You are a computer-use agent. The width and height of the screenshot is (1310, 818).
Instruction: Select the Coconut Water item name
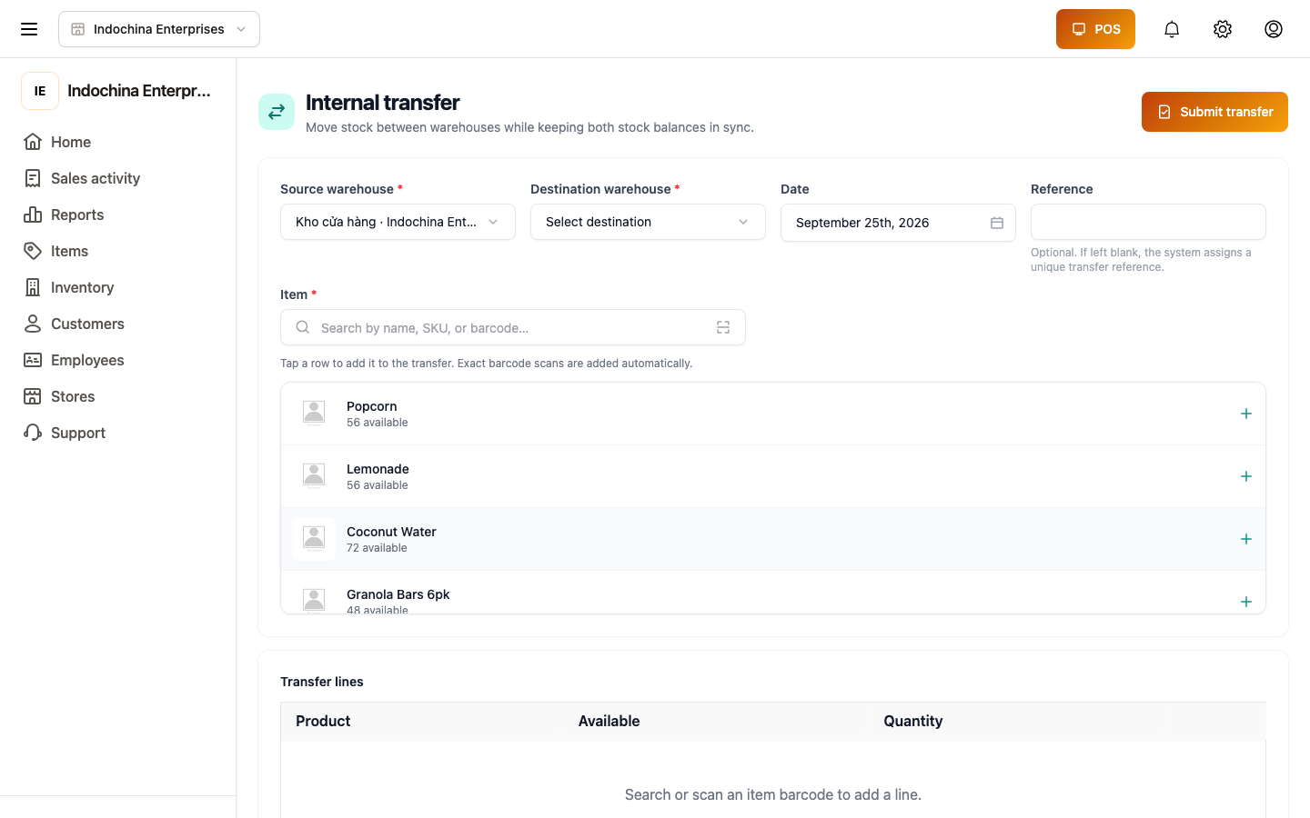(x=391, y=532)
